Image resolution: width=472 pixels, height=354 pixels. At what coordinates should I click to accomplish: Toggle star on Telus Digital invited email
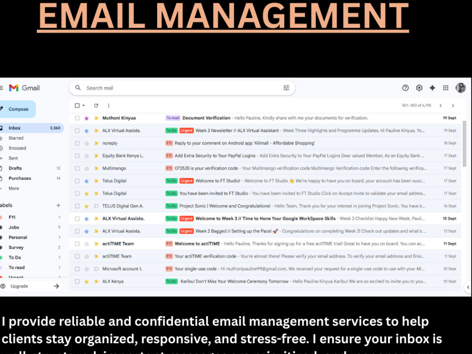(87, 194)
